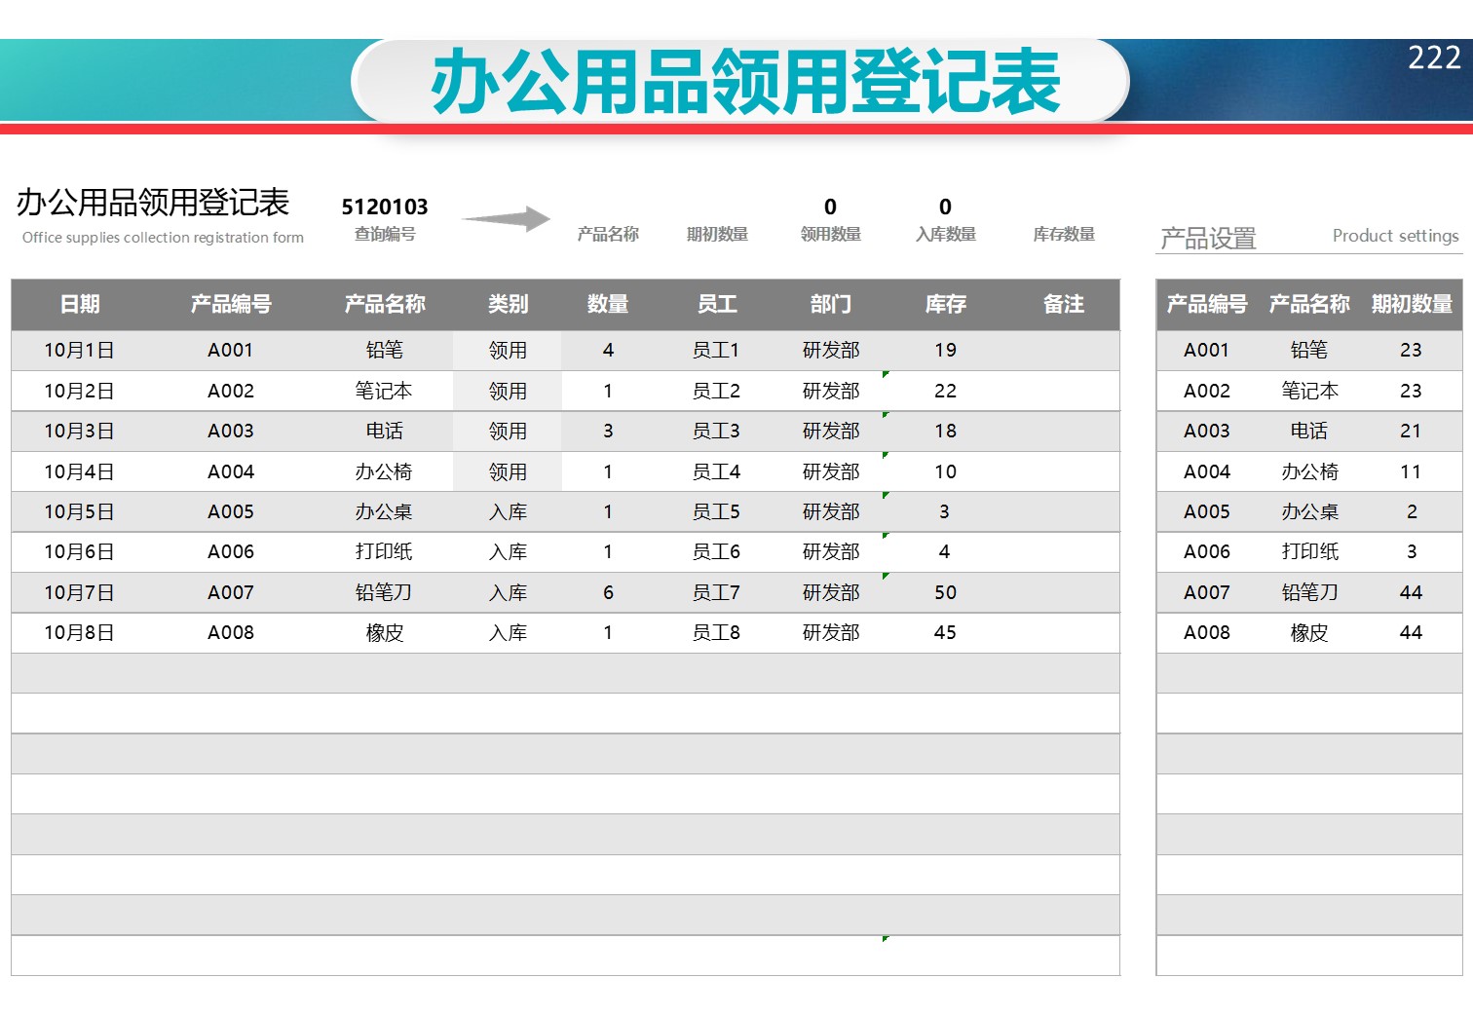The height and width of the screenshot is (1016, 1473).
Task: Click the query number value 5120103
Action: coord(384,207)
